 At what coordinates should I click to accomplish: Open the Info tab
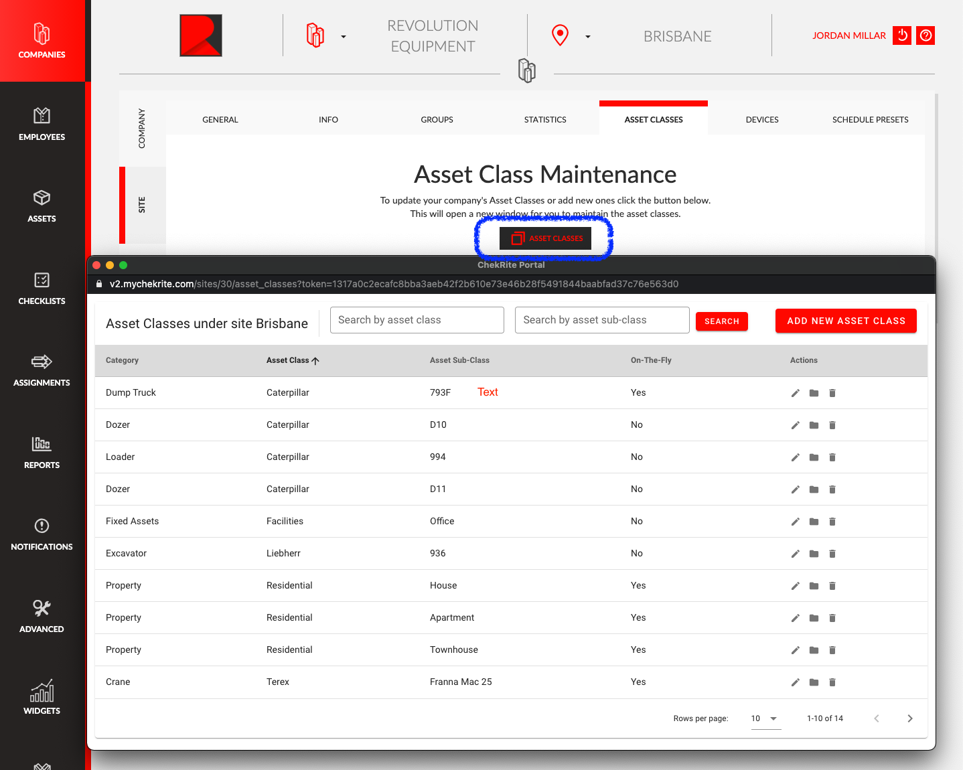tap(328, 120)
